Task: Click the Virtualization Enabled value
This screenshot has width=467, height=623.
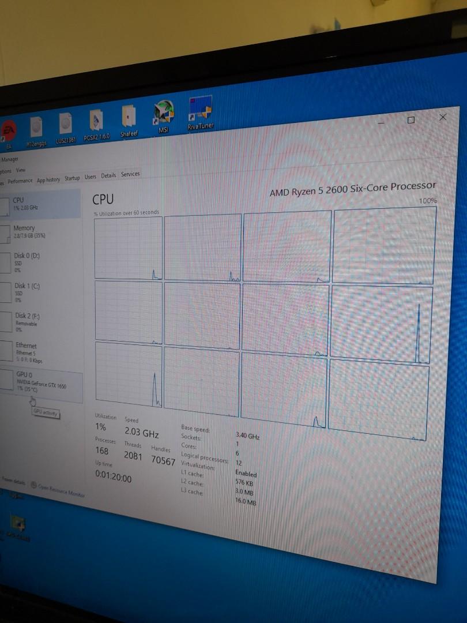Action: pos(246,474)
